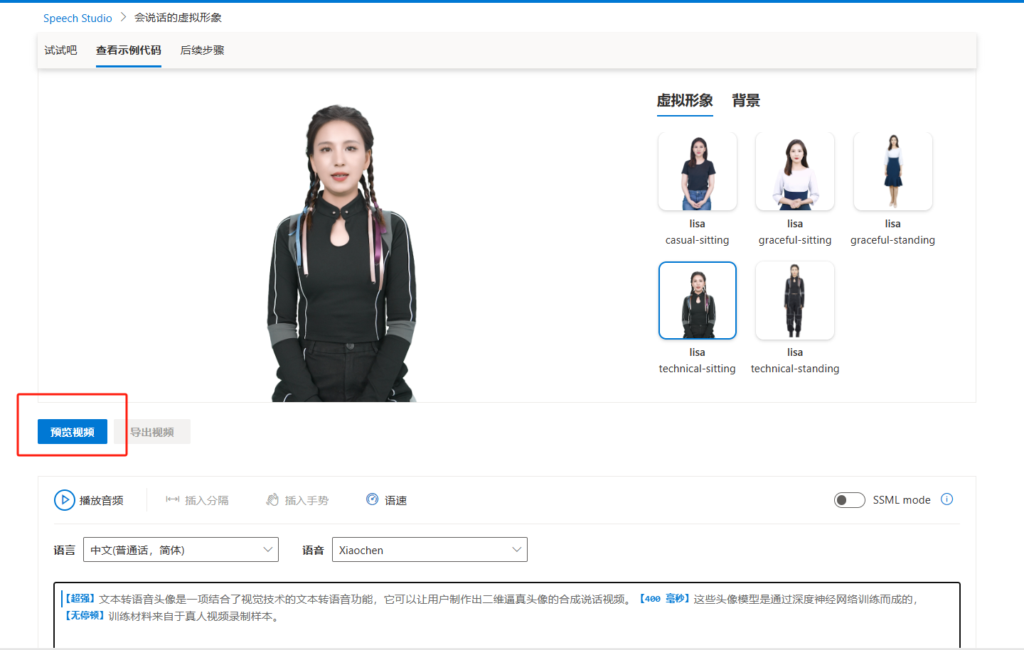Show SSML mode info tooltip icon
Viewport: 1024px width, 650px height.
pos(946,499)
